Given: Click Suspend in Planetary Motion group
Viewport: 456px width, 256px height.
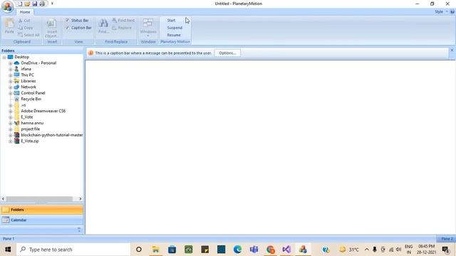Looking at the screenshot, I should [x=175, y=28].
